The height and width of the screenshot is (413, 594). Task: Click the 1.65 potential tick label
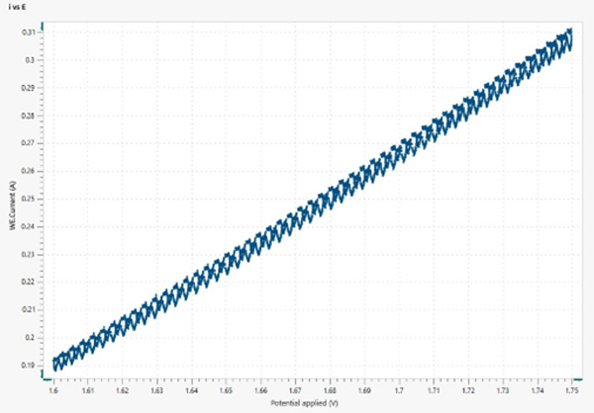point(226,392)
